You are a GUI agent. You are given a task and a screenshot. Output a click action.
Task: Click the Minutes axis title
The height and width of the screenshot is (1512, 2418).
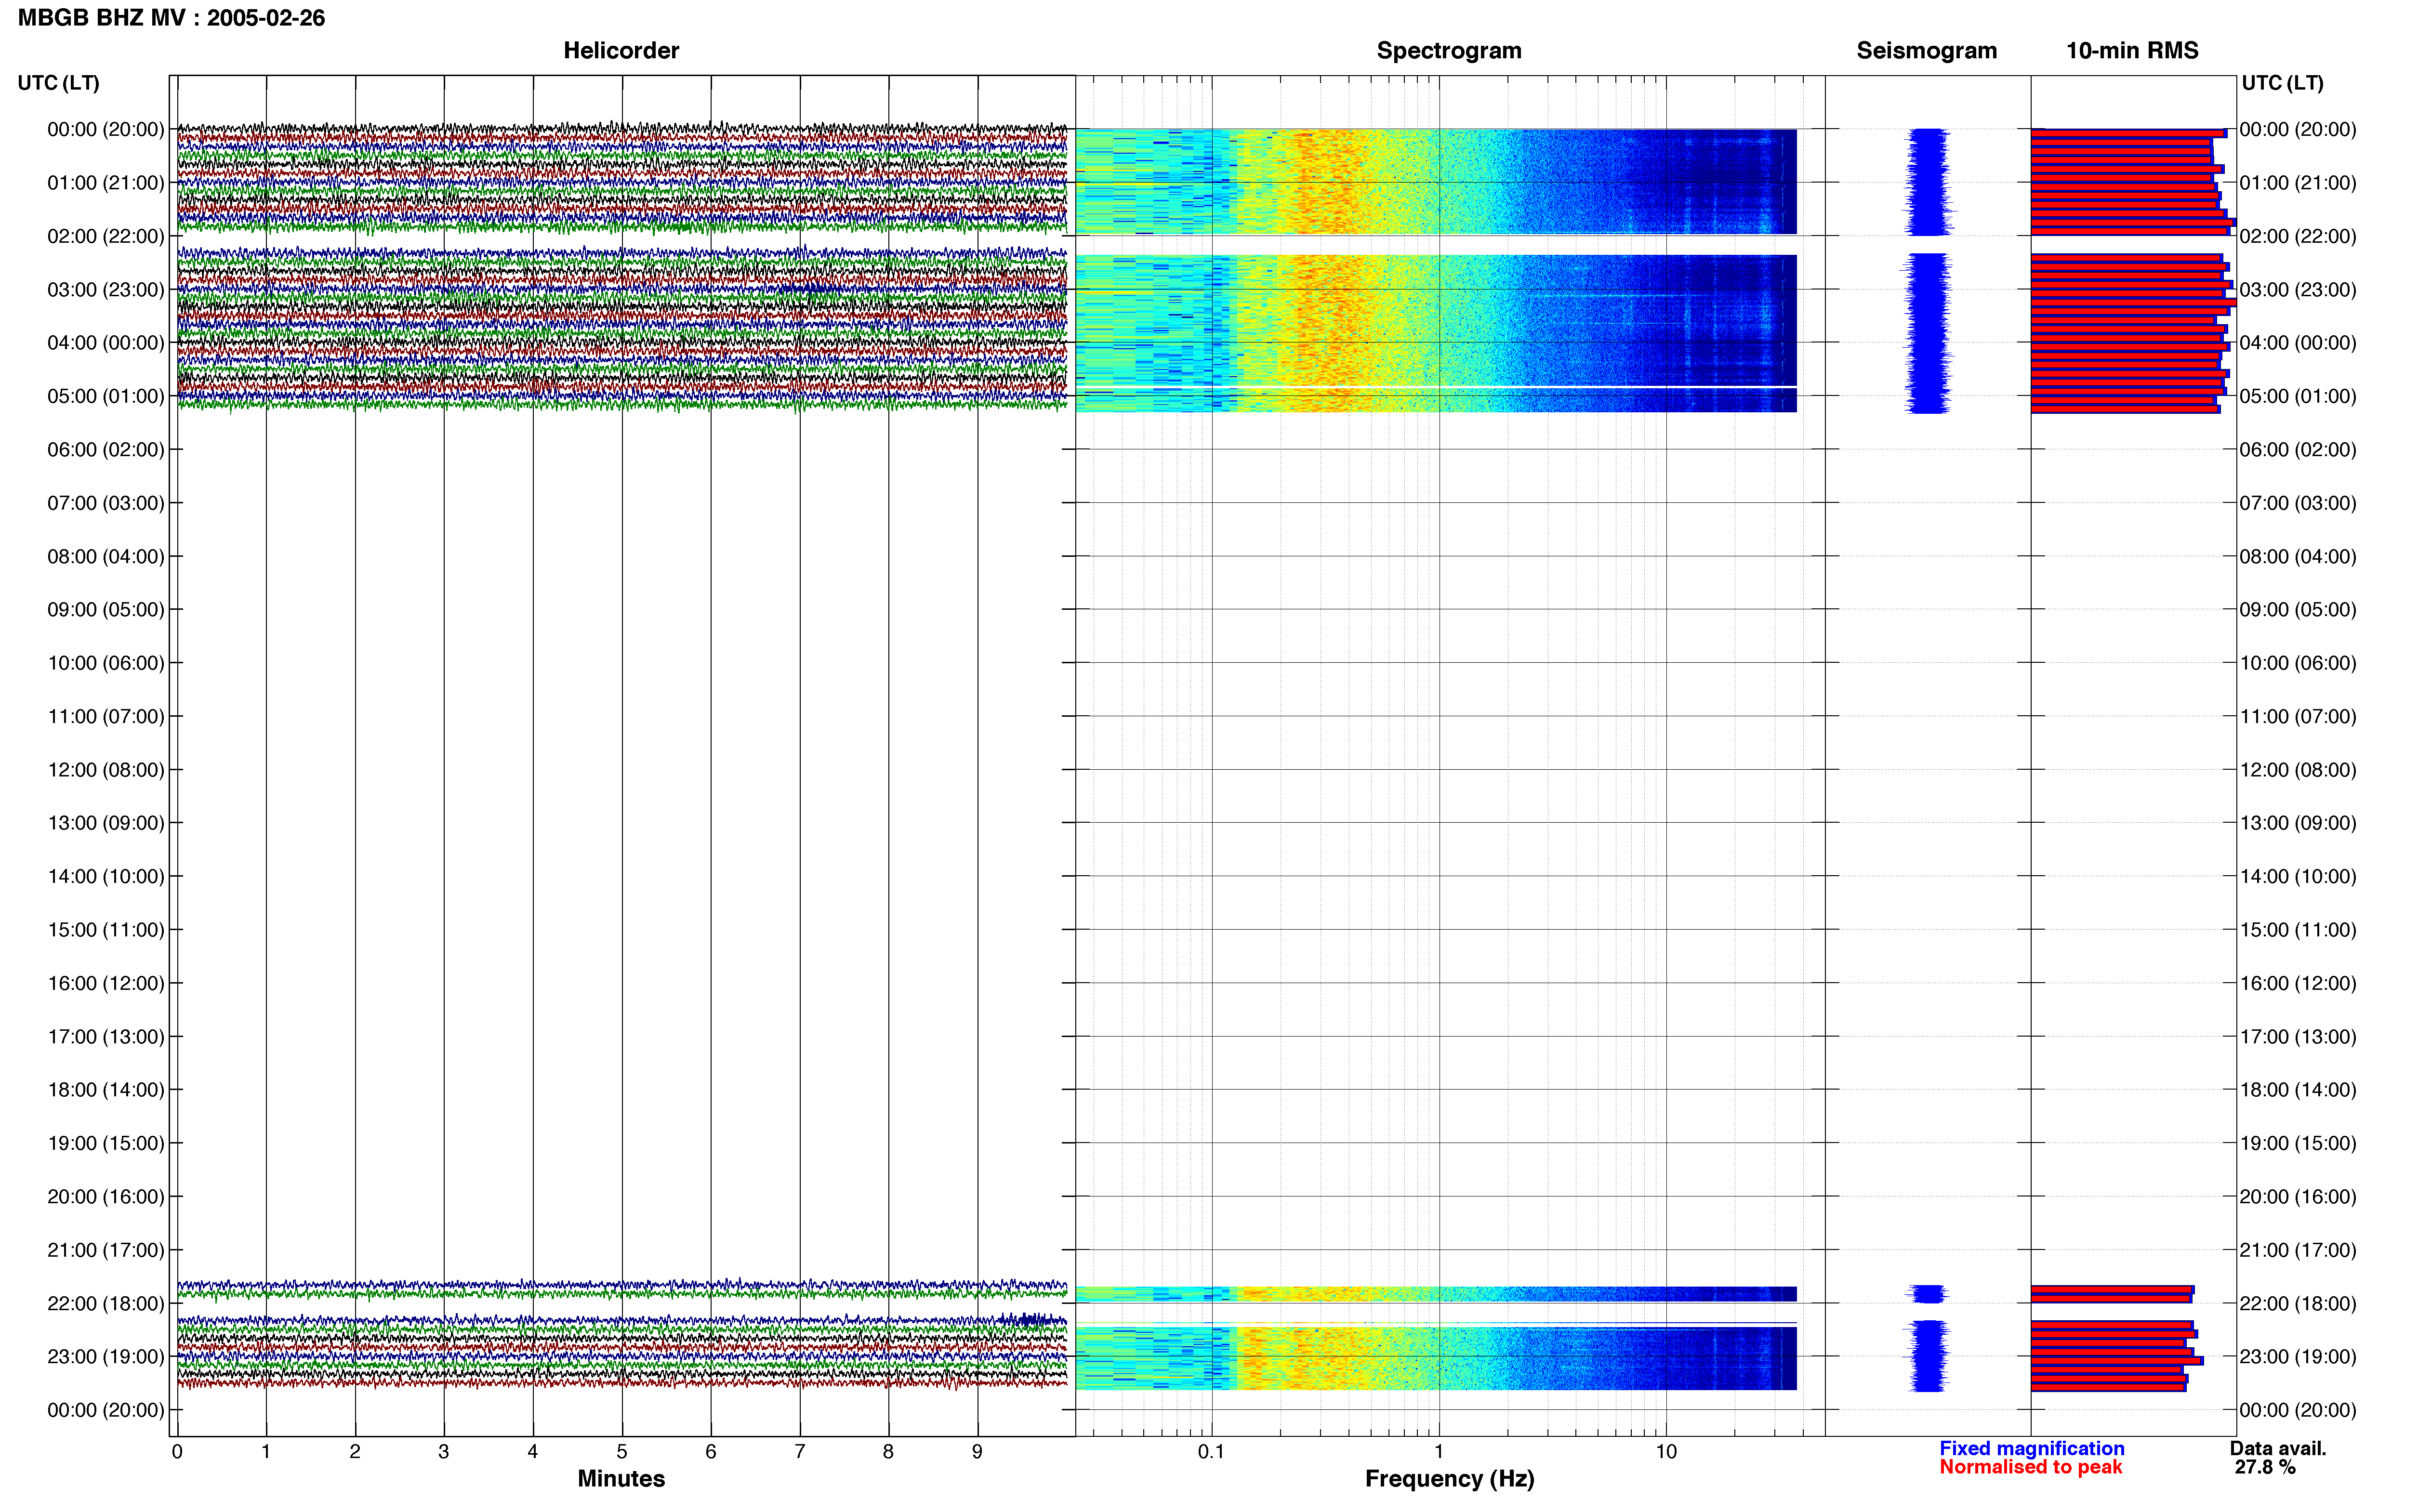coord(621,1479)
